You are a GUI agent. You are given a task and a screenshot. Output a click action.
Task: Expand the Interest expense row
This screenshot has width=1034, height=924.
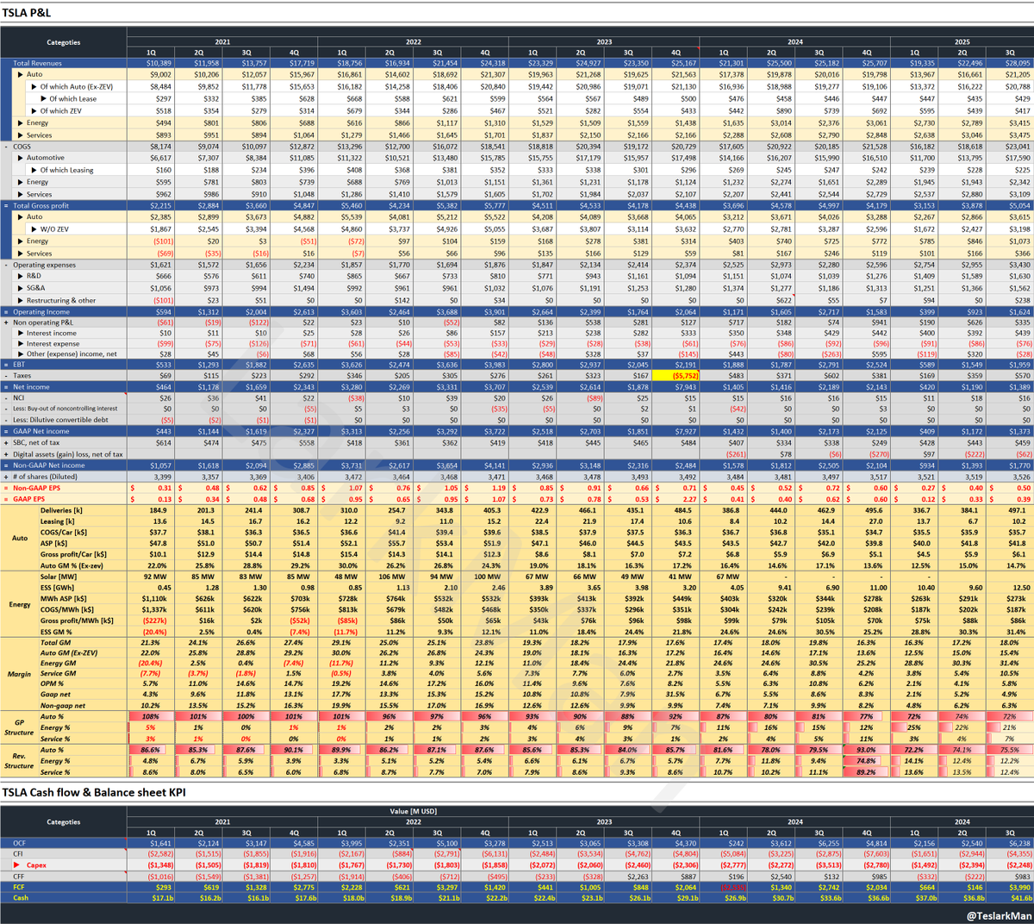pyautogui.click(x=21, y=344)
